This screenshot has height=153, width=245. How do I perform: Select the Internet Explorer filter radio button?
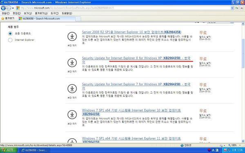(10, 40)
